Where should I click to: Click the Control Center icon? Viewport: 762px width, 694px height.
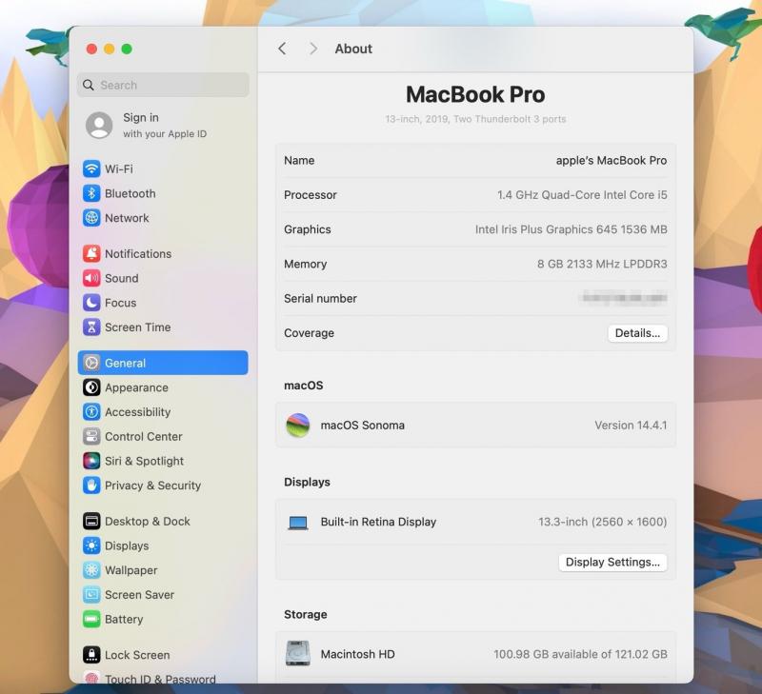pyautogui.click(x=91, y=437)
